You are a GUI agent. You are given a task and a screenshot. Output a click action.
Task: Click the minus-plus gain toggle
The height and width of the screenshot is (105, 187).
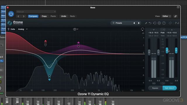(x=162, y=83)
